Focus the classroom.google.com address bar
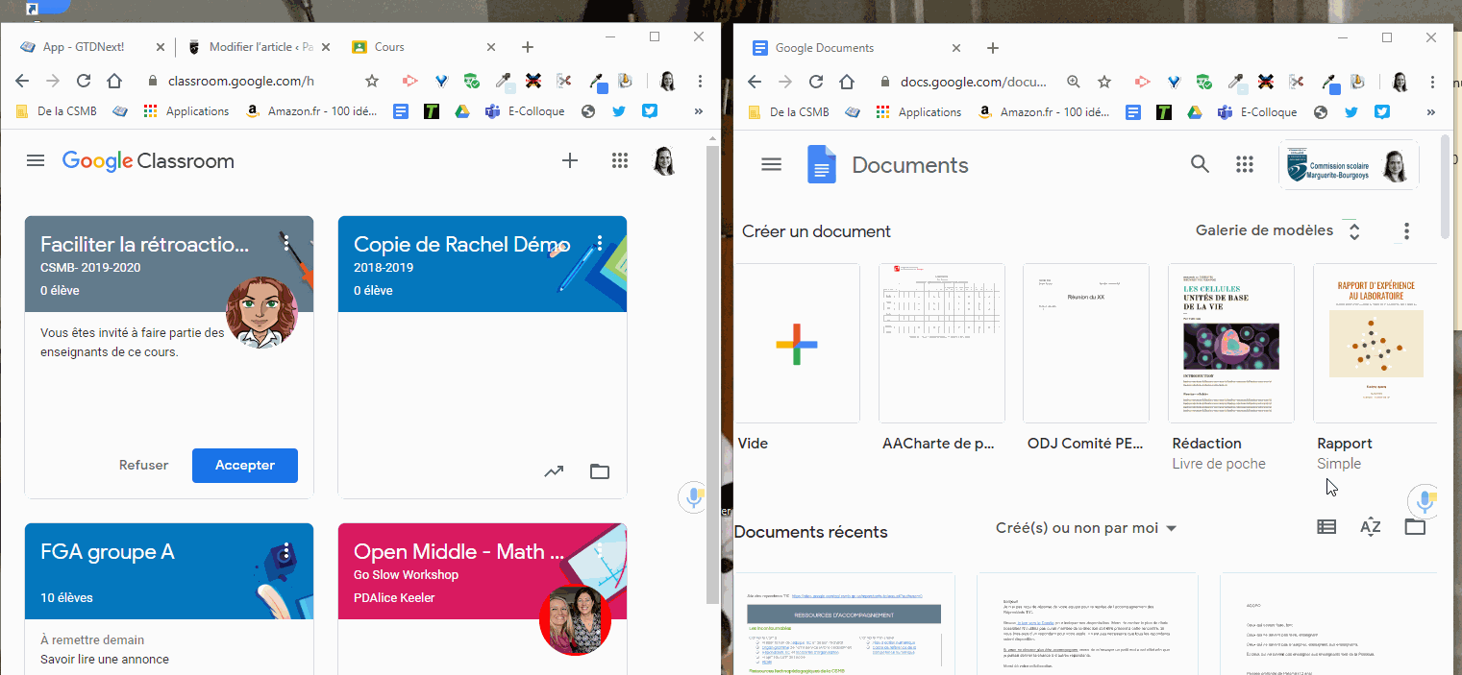1462x675 pixels. pyautogui.click(x=240, y=82)
